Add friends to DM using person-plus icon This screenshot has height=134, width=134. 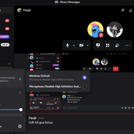[x=131, y=10]
